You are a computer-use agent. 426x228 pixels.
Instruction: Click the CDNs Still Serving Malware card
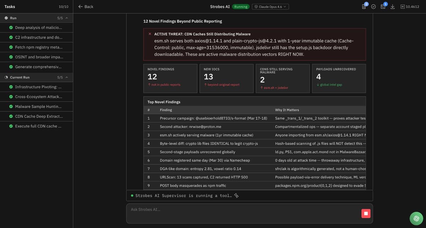tap(283, 78)
